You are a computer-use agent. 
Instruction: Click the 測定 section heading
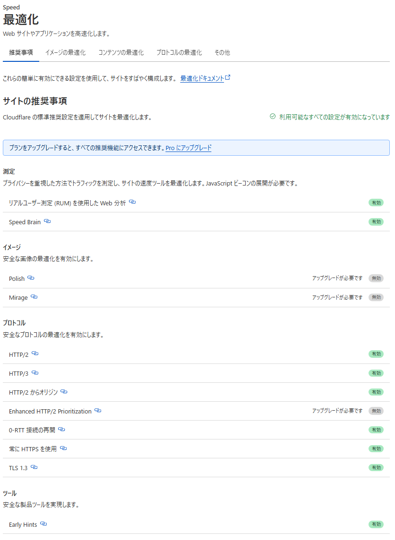pyautogui.click(x=9, y=171)
